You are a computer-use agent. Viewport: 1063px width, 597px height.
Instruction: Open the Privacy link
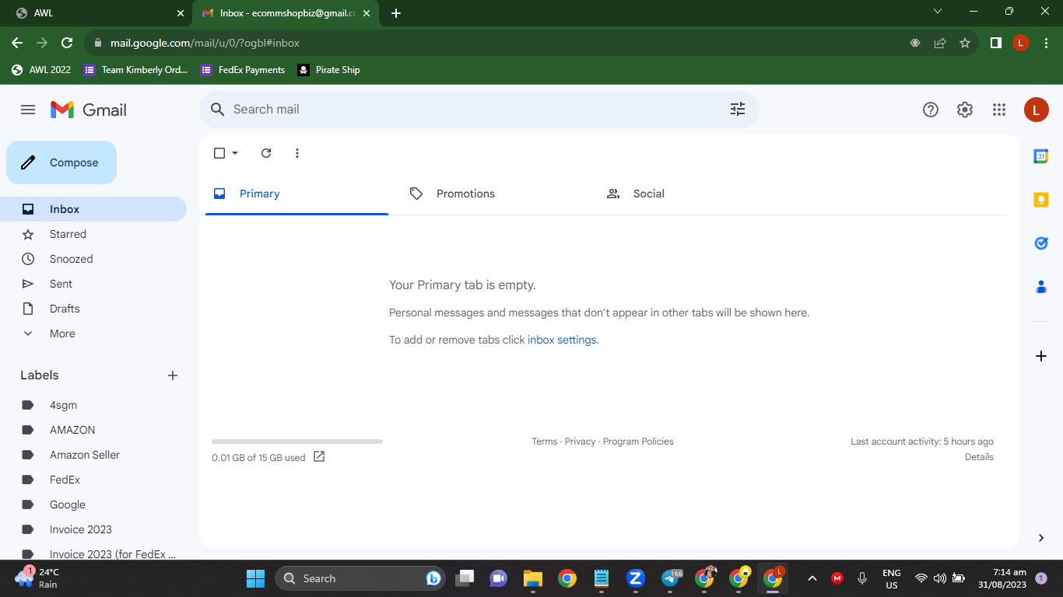tap(580, 442)
